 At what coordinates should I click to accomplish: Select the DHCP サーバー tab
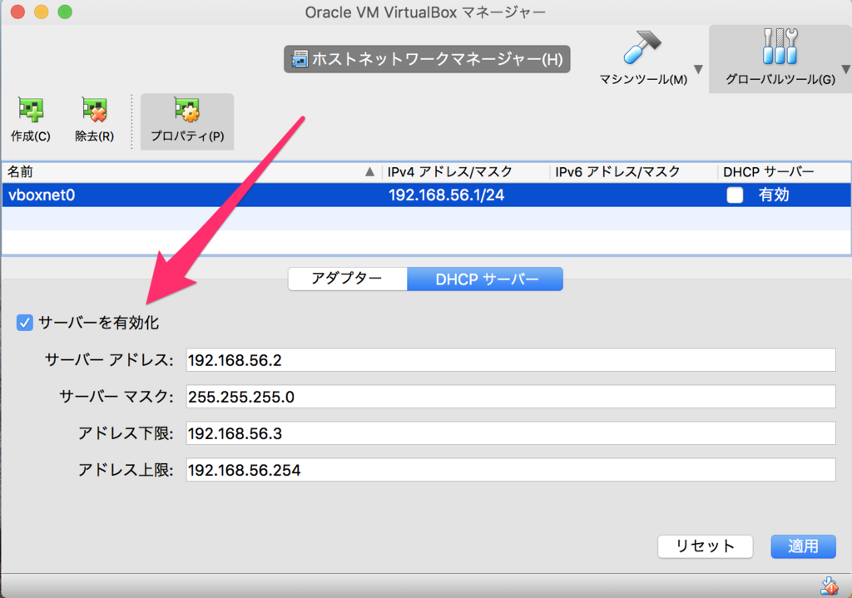[x=485, y=279]
